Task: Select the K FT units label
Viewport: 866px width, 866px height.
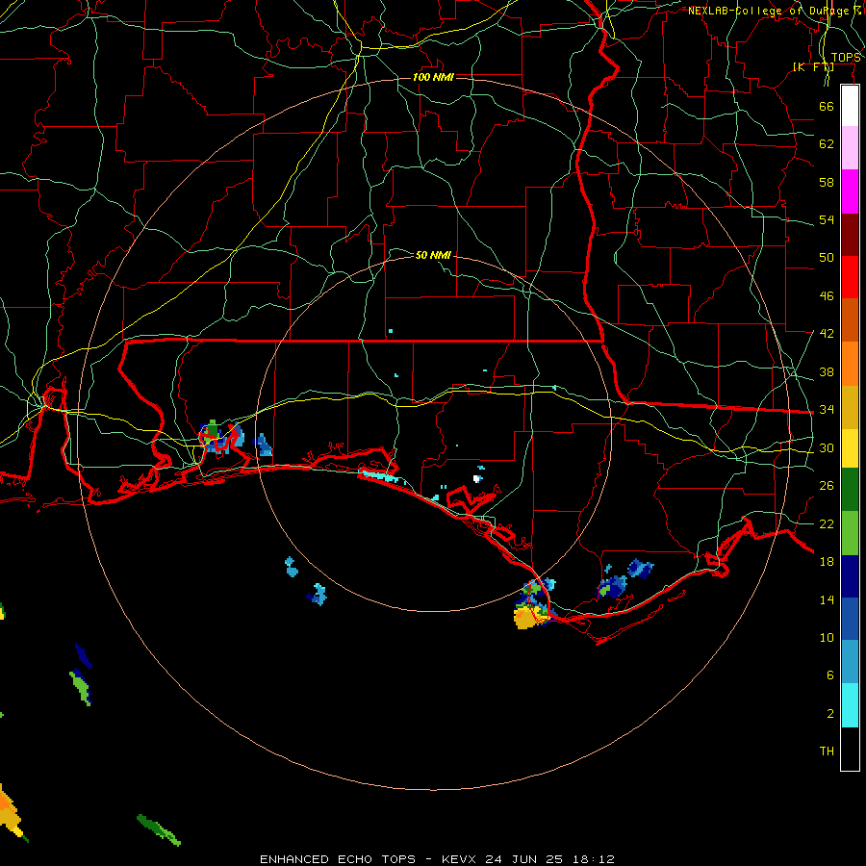Action: (x=813, y=67)
